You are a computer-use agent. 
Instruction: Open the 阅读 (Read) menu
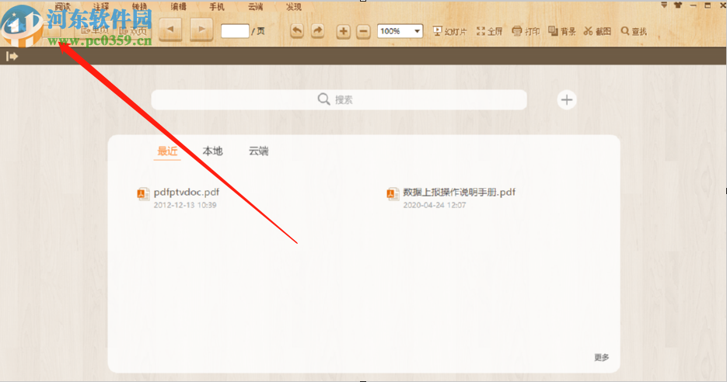[x=63, y=6]
